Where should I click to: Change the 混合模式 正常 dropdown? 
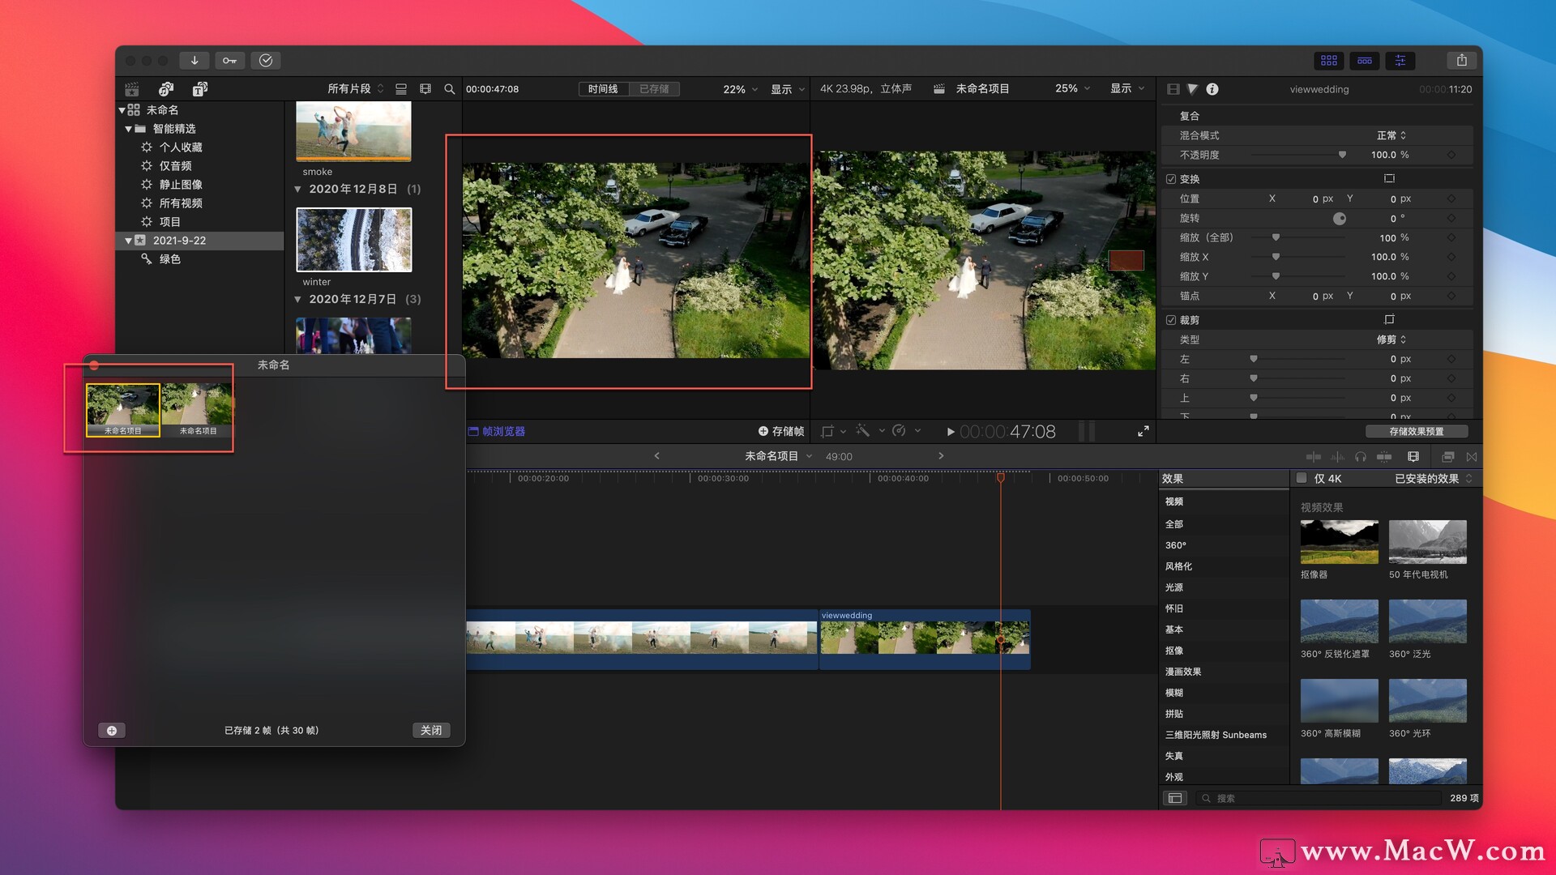point(1391,135)
